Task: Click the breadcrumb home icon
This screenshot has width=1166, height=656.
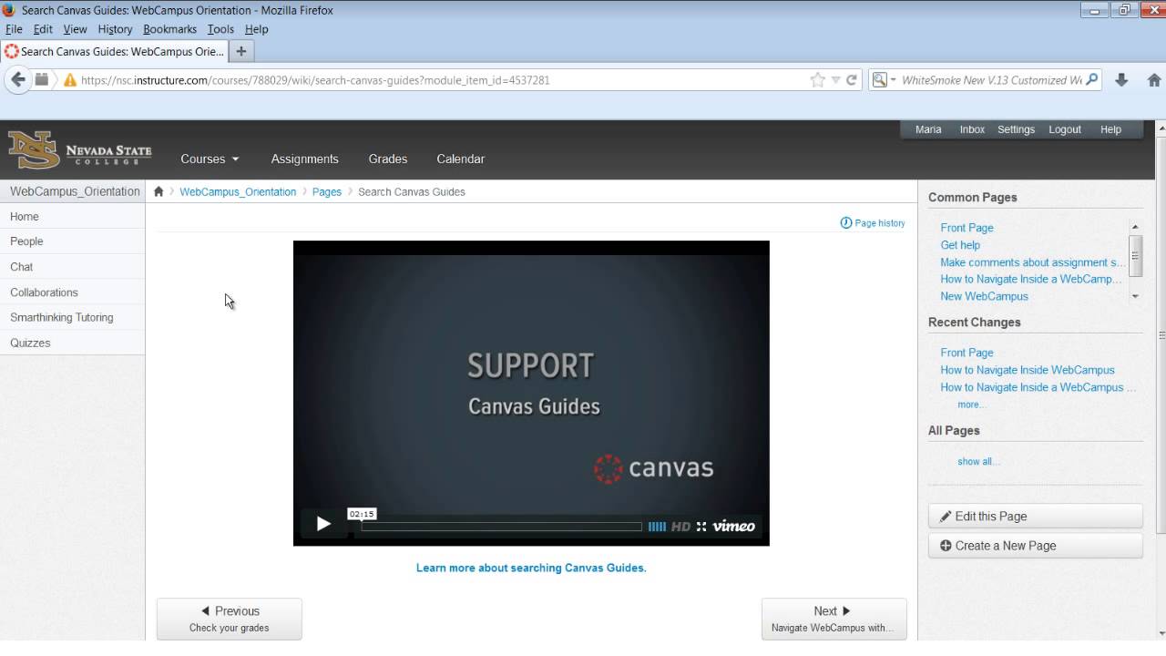Action: tap(159, 191)
